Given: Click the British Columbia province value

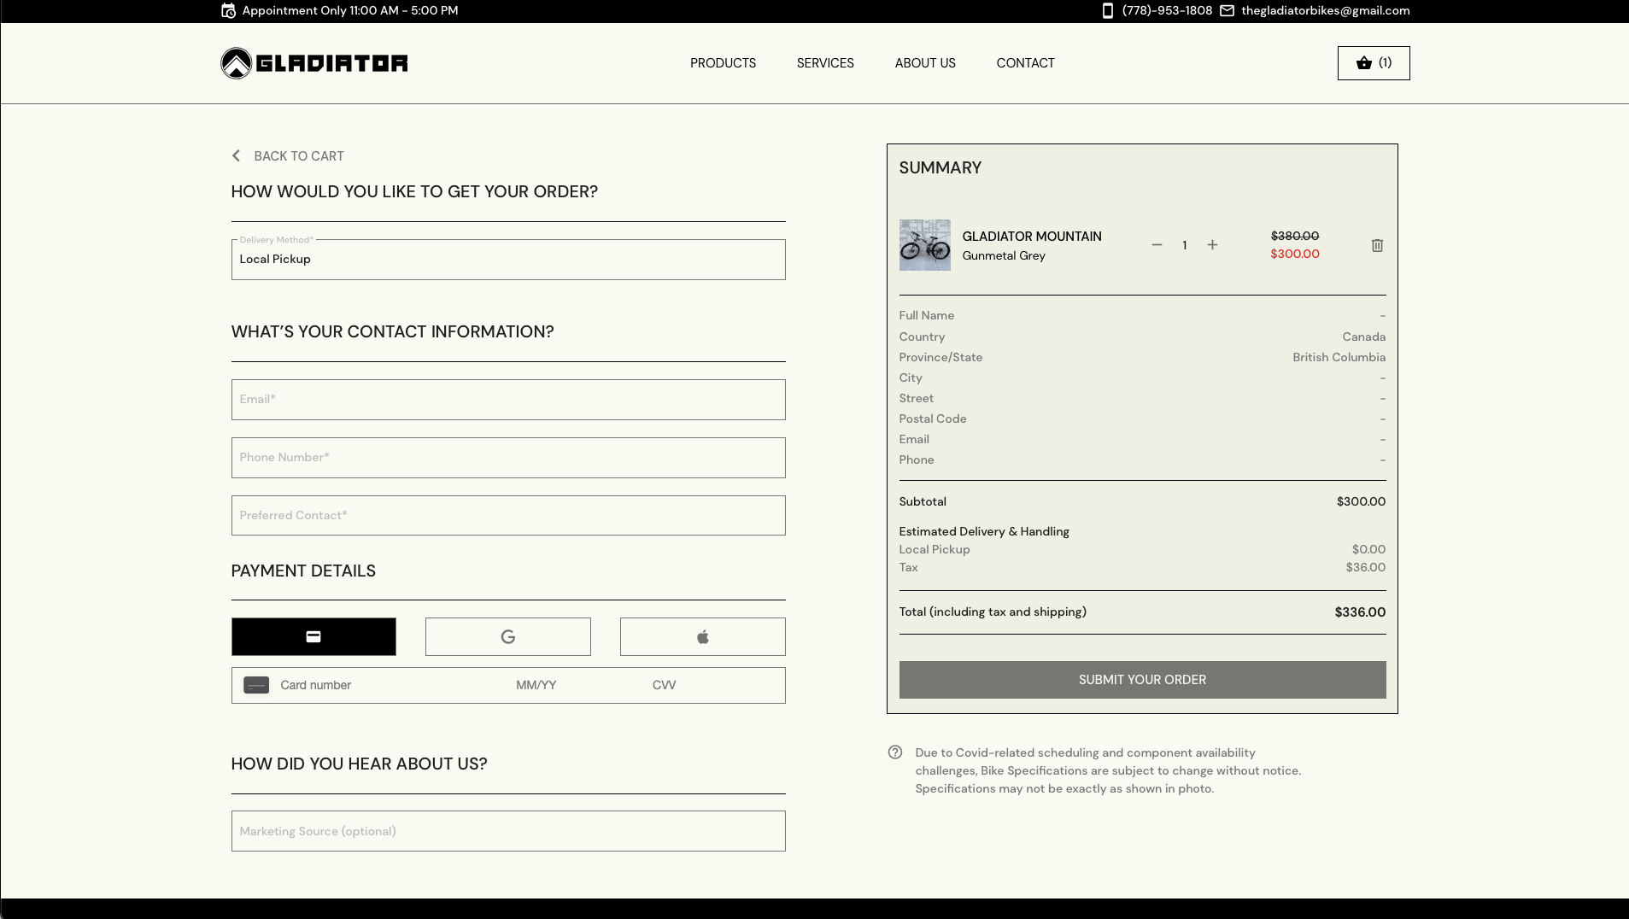Looking at the screenshot, I should pyautogui.click(x=1339, y=357).
